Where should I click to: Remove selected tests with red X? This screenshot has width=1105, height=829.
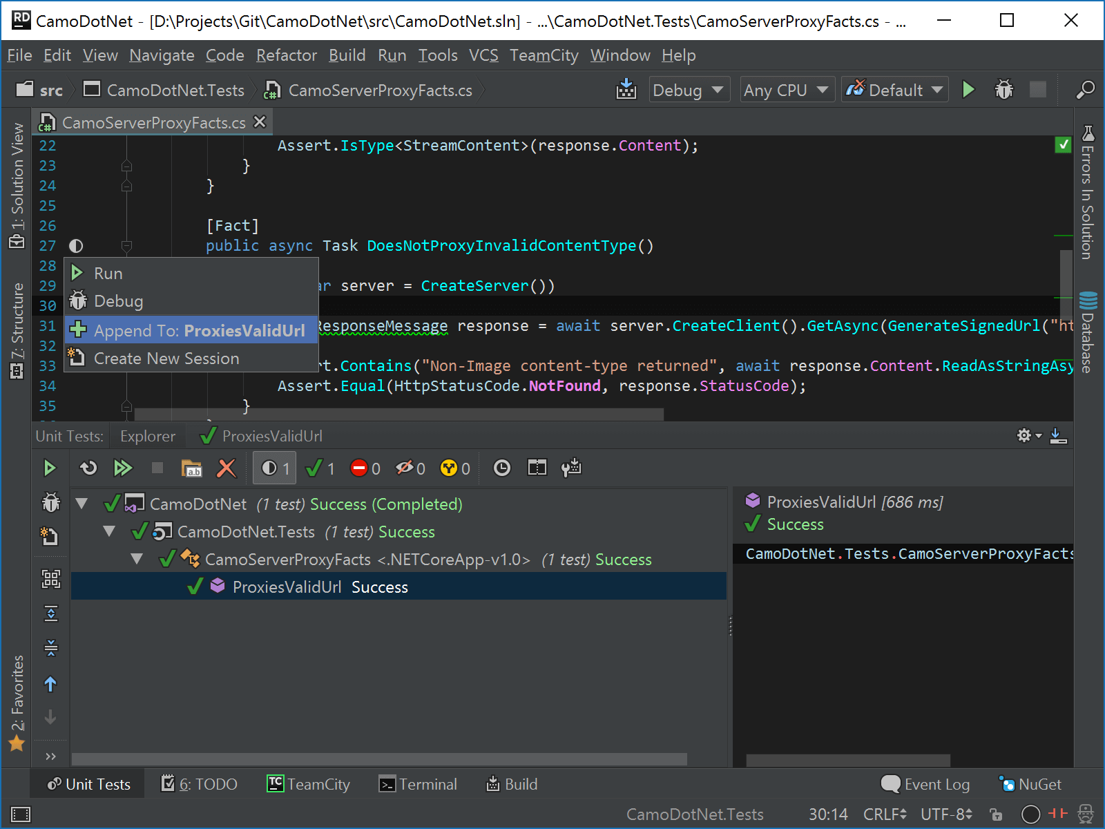click(x=226, y=468)
